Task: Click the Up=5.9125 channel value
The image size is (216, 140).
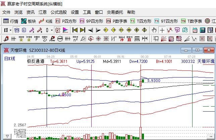Action: [x=86, y=61]
